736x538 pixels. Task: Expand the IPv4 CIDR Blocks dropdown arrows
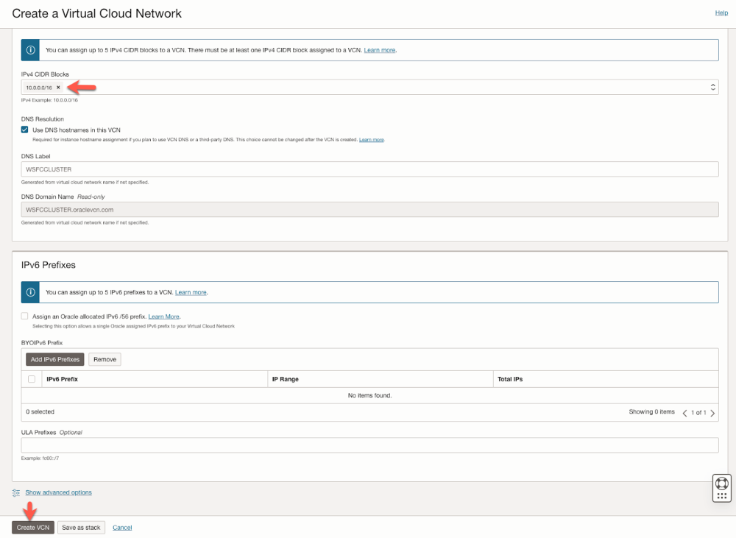point(713,88)
